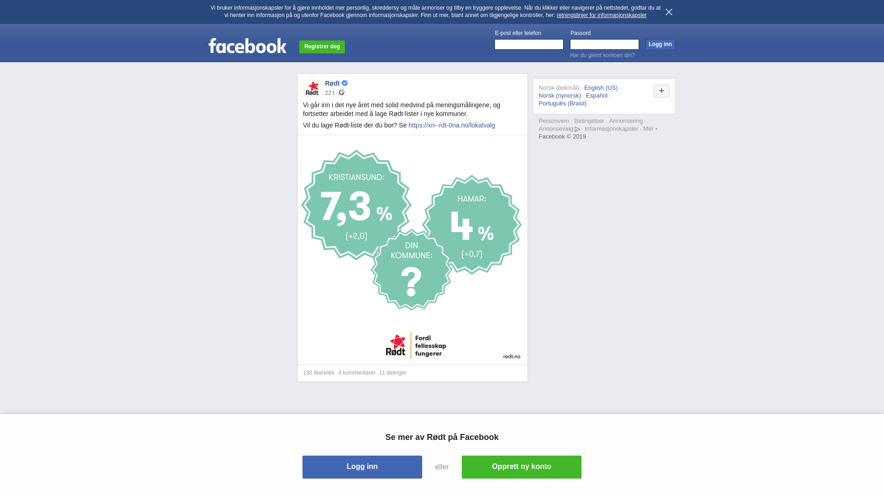Dismiss the cookie notice banner

pos(669,12)
